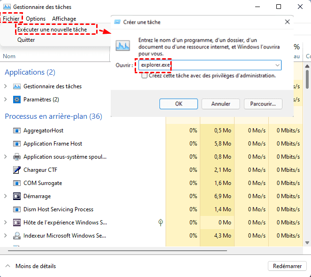
Task: Click the 2,1 Mo memory value
Action: 223,170
